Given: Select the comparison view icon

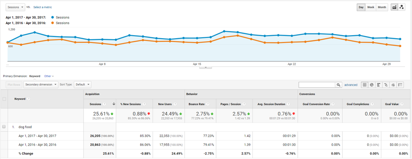Looking at the screenshot, I should click(x=386, y=85).
